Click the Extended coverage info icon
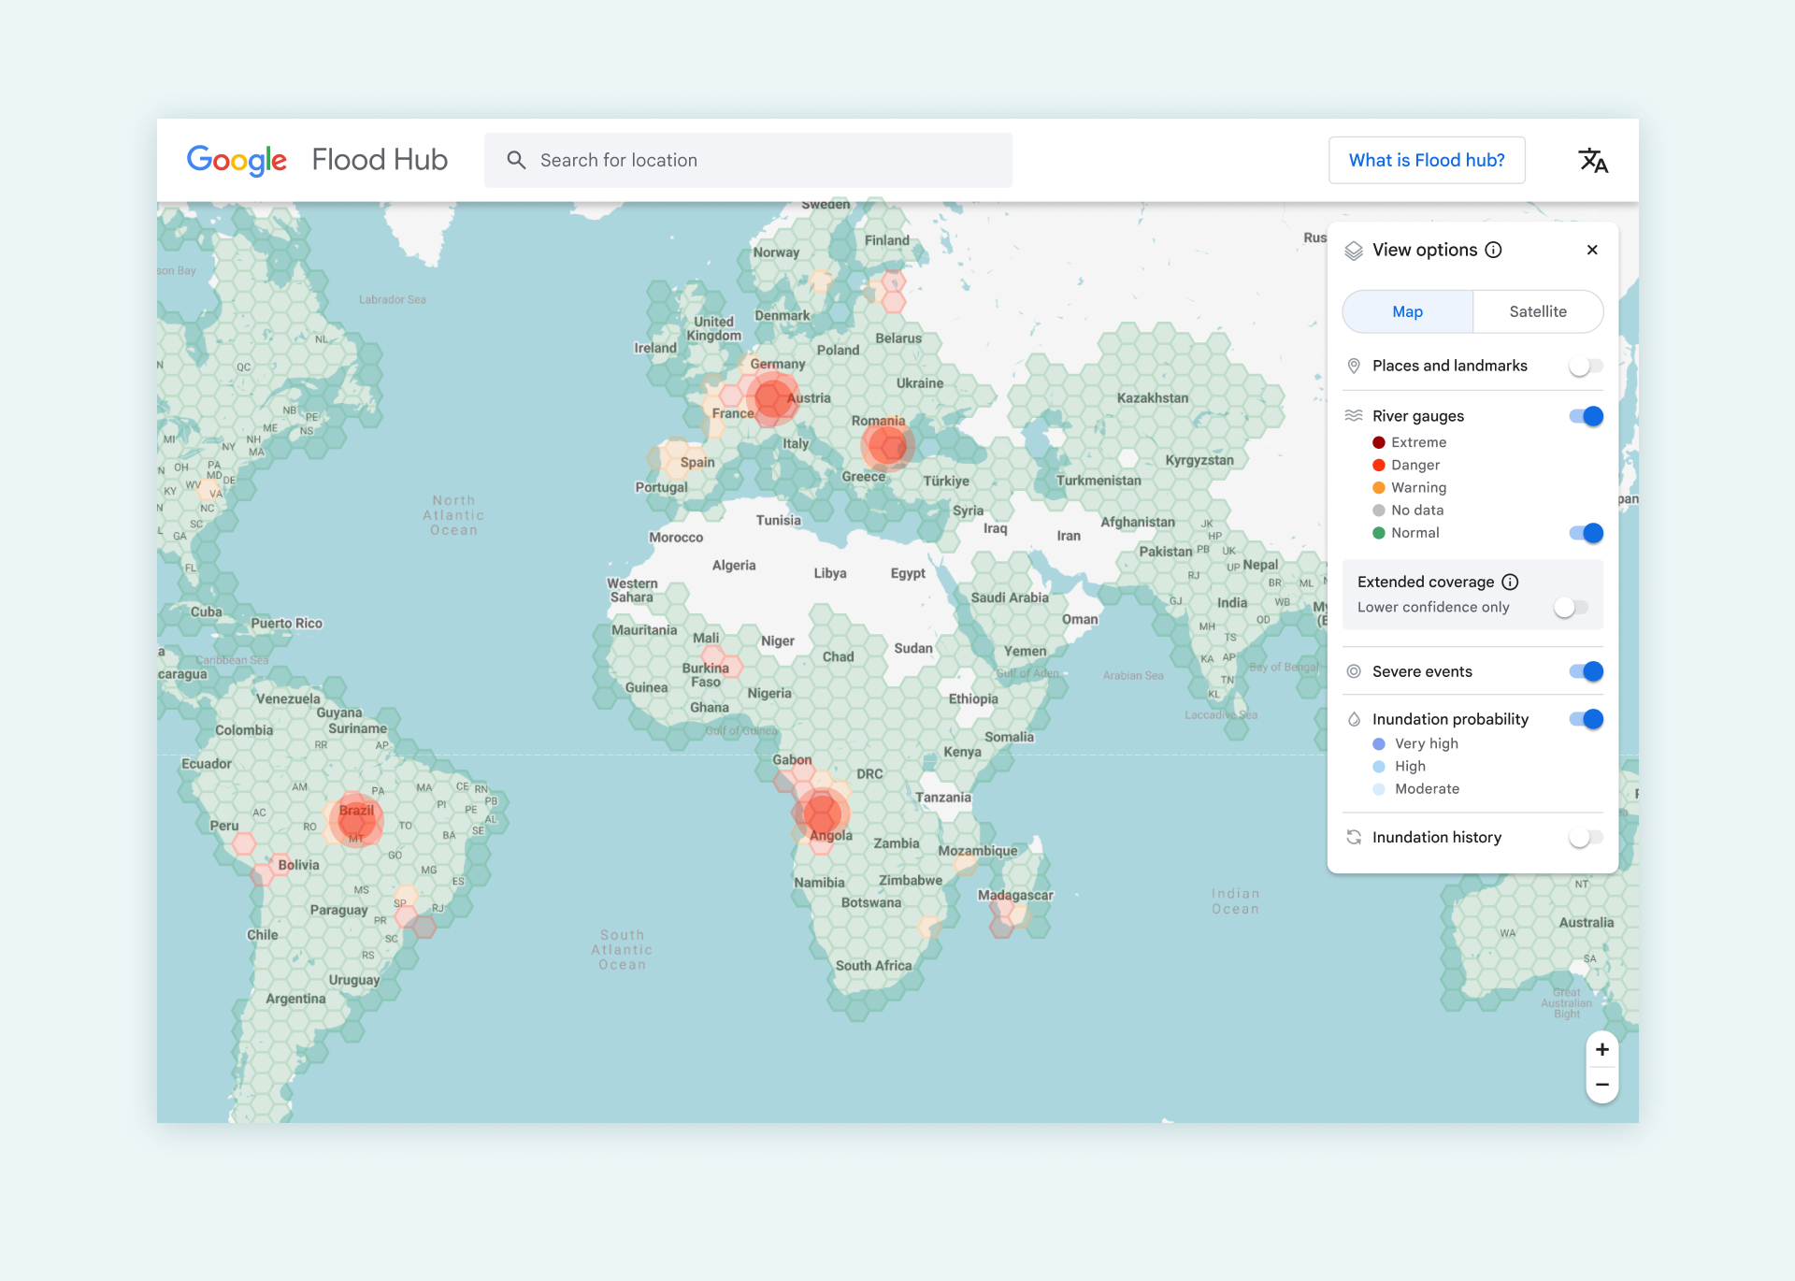1795x1281 pixels. pyautogui.click(x=1510, y=582)
